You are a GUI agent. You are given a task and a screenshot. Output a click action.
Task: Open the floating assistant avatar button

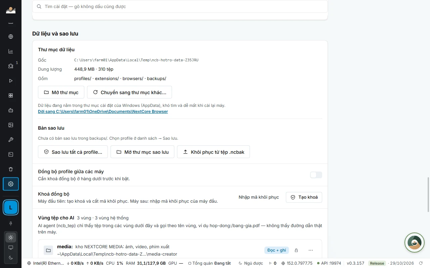click(x=414, y=243)
